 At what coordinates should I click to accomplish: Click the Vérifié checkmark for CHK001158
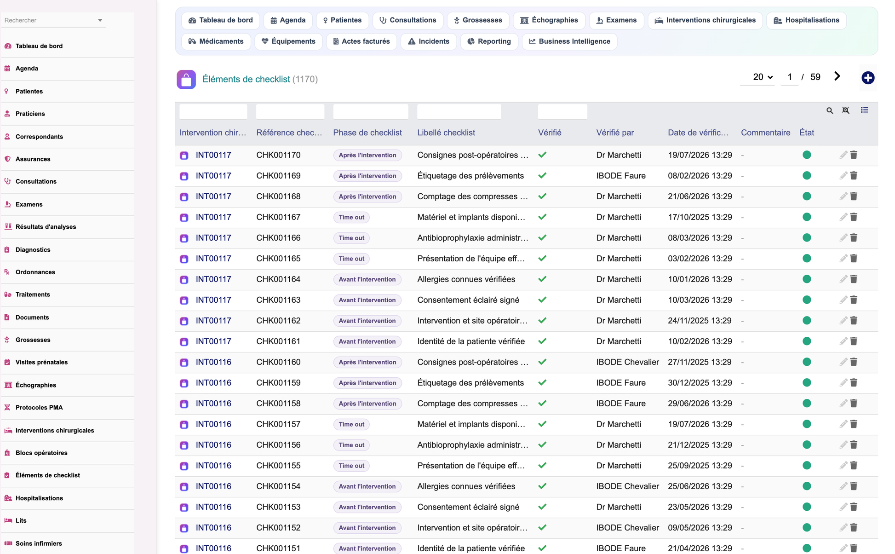click(x=542, y=404)
